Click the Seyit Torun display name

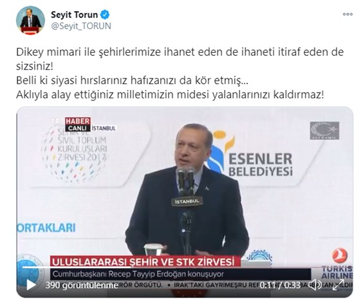[x=74, y=15]
